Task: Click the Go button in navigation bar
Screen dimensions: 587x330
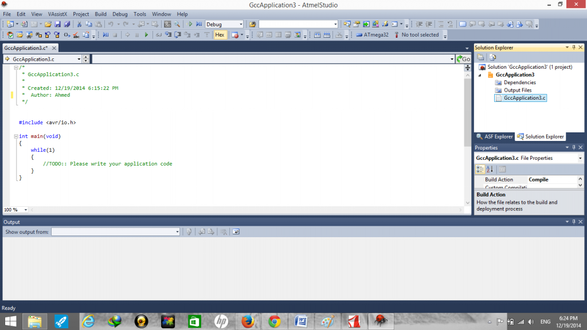Action: tap(463, 59)
